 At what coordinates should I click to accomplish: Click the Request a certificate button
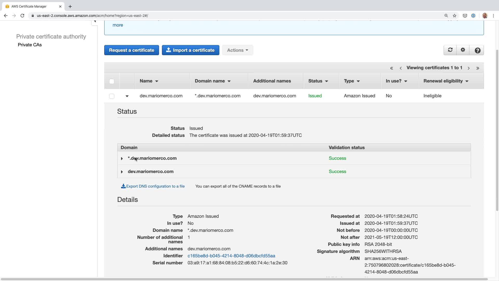132,50
